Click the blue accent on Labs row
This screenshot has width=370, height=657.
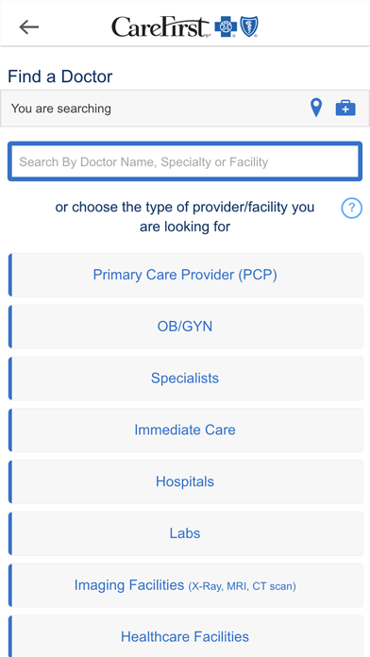pyautogui.click(x=10, y=533)
